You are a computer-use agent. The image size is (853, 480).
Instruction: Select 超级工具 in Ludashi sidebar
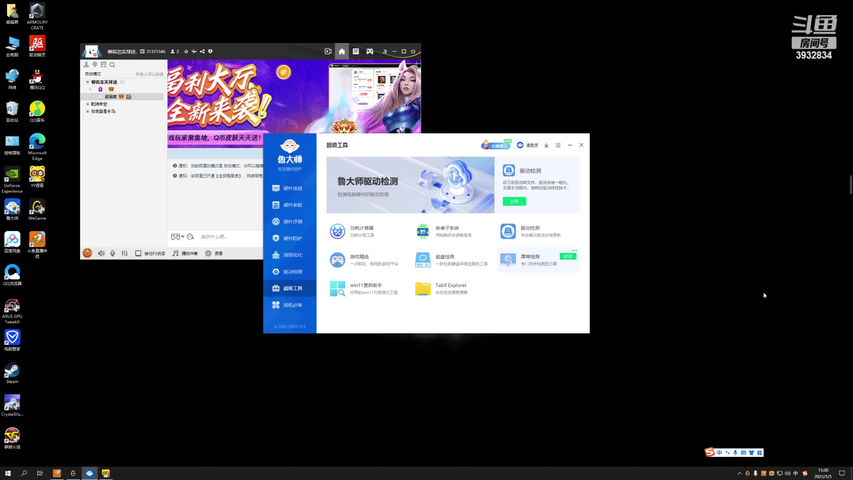(290, 288)
